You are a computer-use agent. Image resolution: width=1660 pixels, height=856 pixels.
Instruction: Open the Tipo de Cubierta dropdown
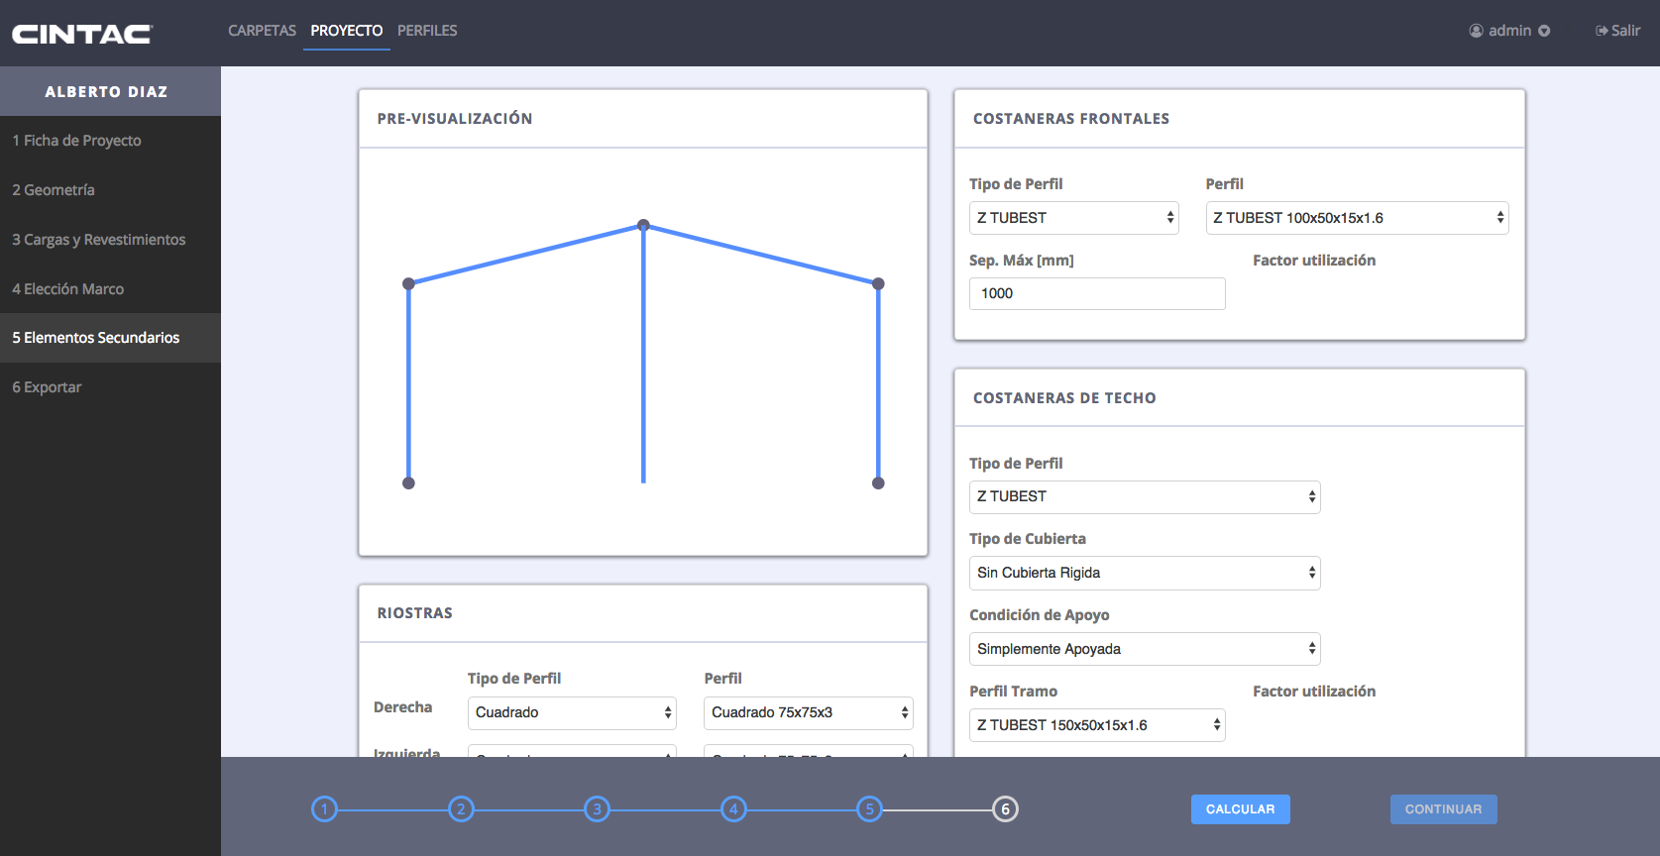click(x=1145, y=573)
